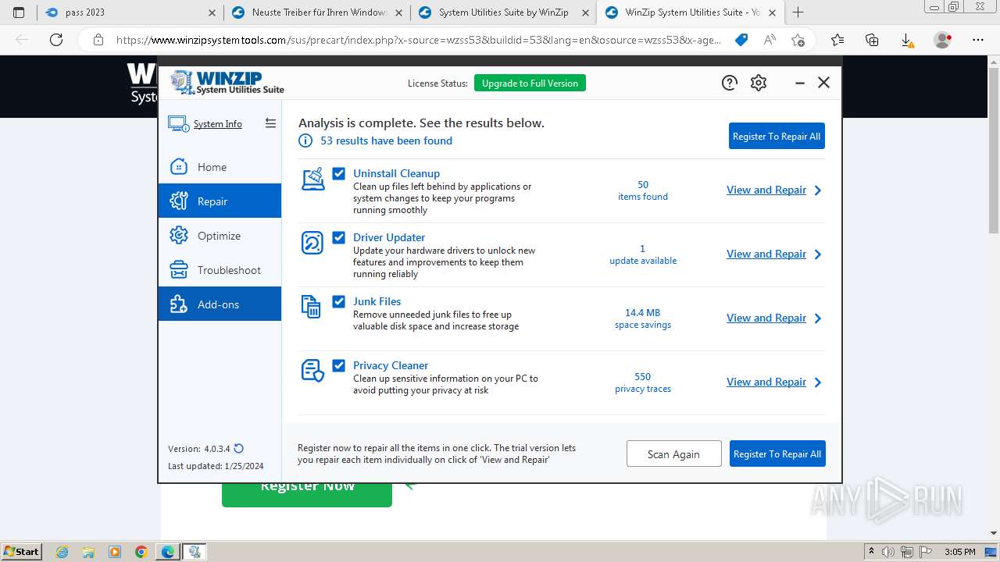1000x562 pixels.
Task: Open the Add-ons section
Action: click(220, 304)
